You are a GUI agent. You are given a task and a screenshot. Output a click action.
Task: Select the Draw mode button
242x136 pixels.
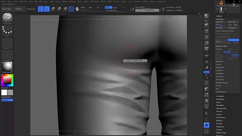coord(47,9)
